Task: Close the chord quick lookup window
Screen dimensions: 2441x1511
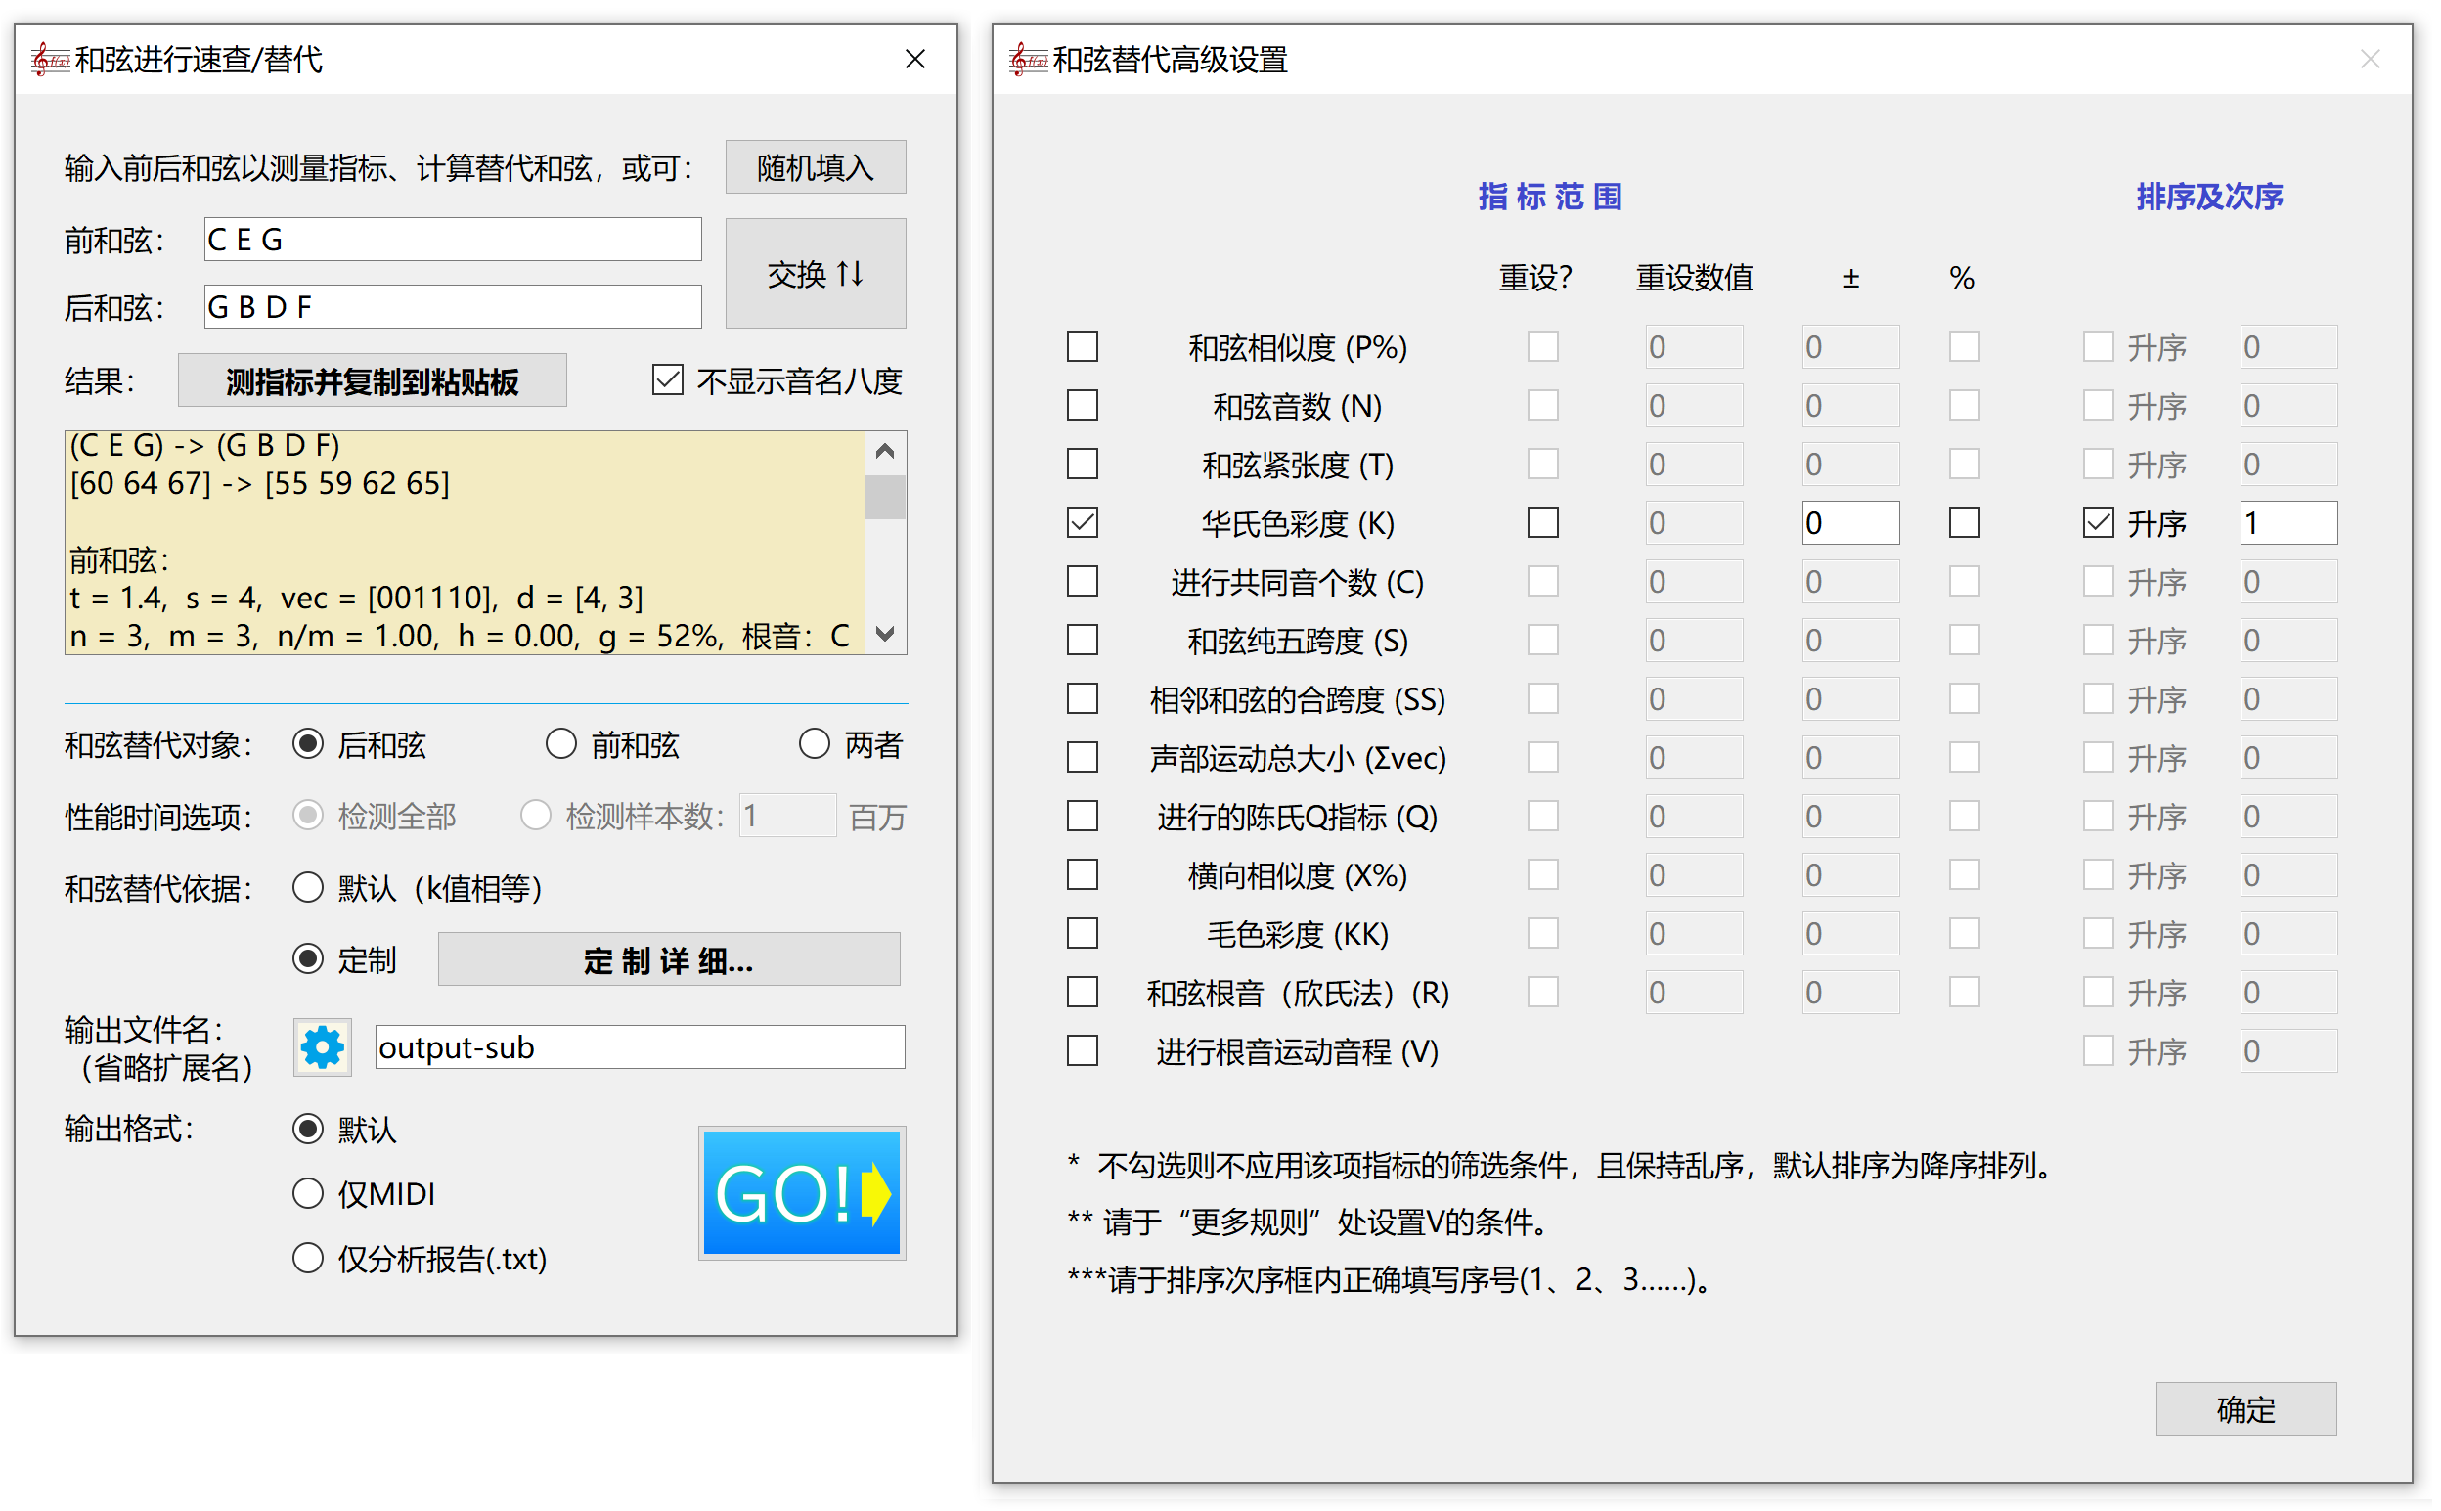Action: point(914,60)
